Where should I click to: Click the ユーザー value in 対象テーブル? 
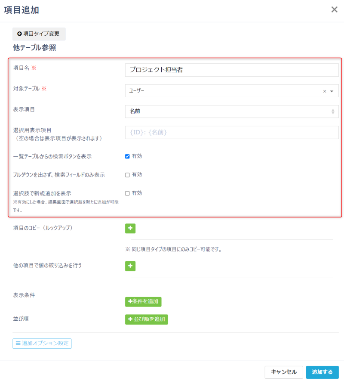138,91
